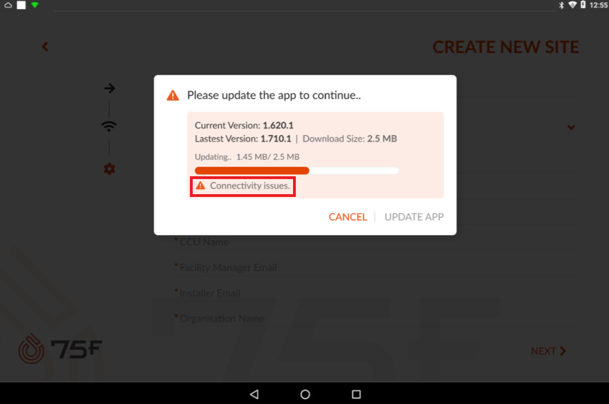Focus the Facility Manager Email field
Screen dimensions: 609x404
pyautogui.click(x=376, y=267)
